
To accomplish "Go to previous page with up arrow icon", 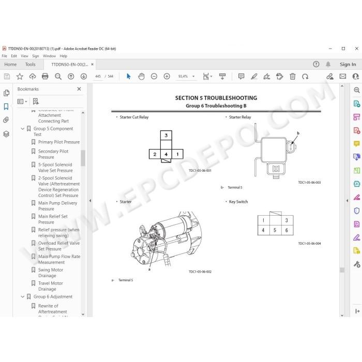I will 71,77.
